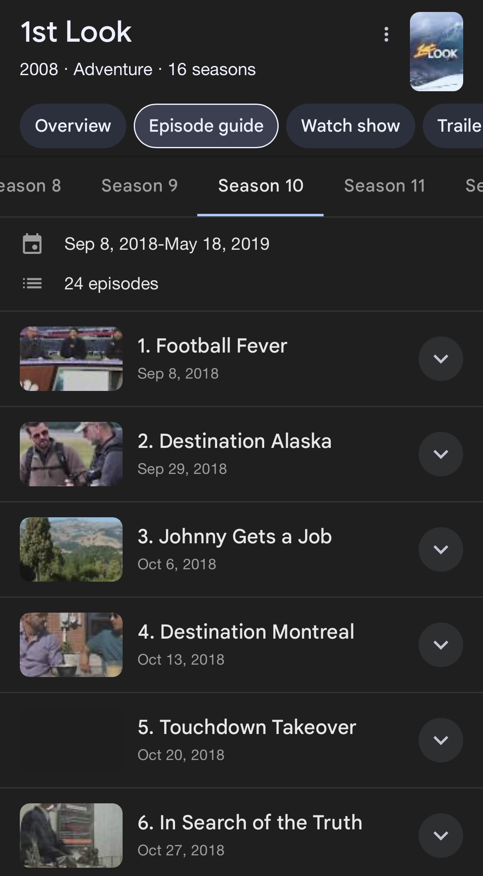Tap the Destination Alaska episode thumbnail

click(x=71, y=454)
